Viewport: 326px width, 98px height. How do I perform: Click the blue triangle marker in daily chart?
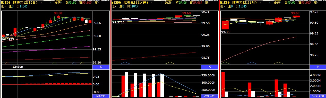point(74,63)
